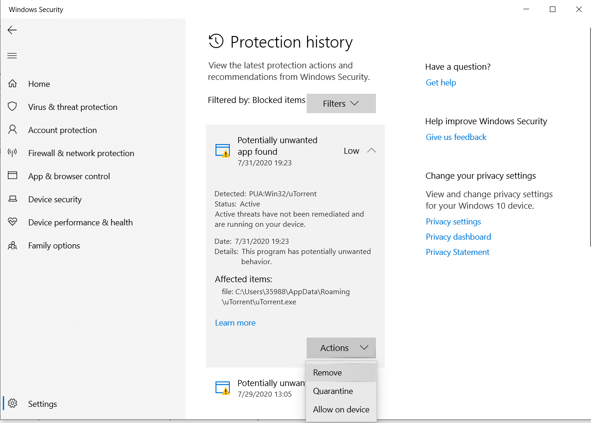Image resolution: width=591 pixels, height=423 pixels.
Task: Open the Privacy settings link
Action: point(453,222)
